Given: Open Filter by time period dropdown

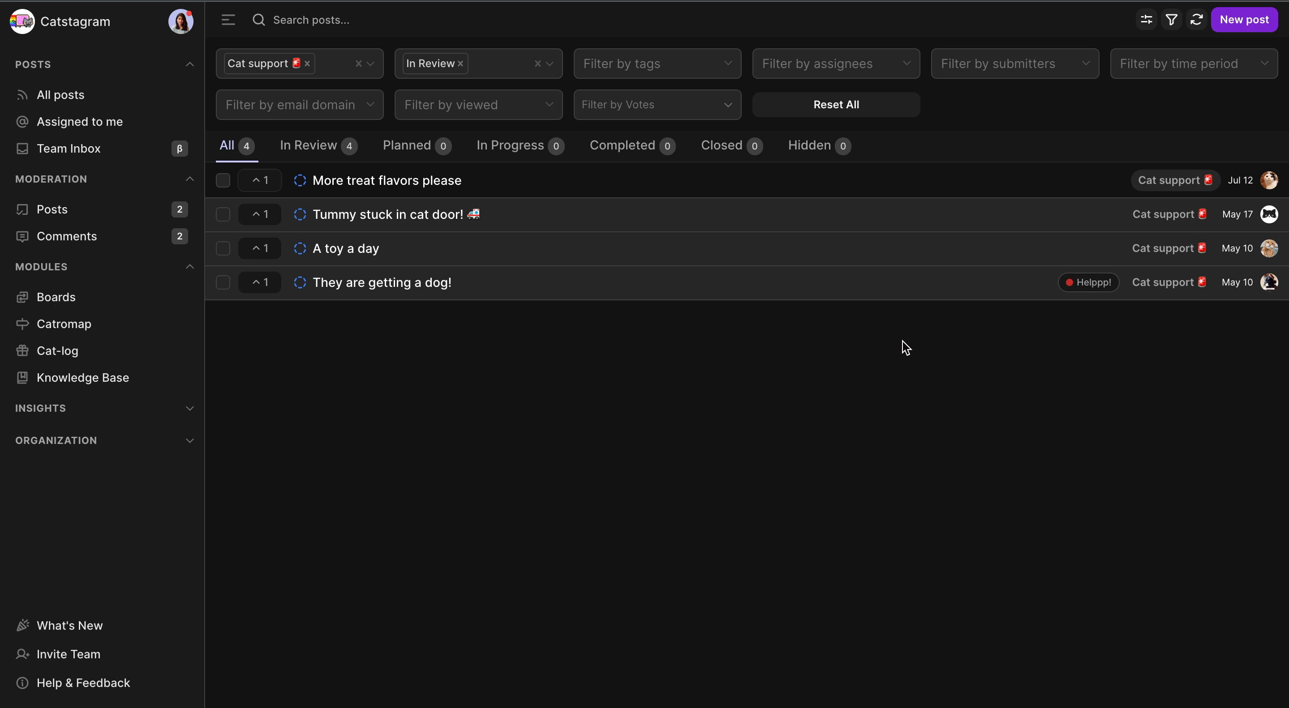Looking at the screenshot, I should (x=1194, y=64).
